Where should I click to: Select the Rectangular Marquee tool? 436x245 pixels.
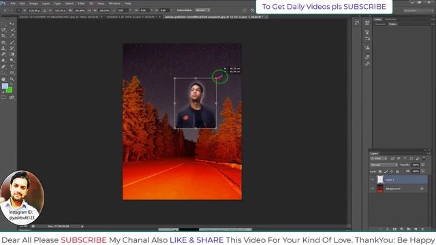[x=3, y=24]
